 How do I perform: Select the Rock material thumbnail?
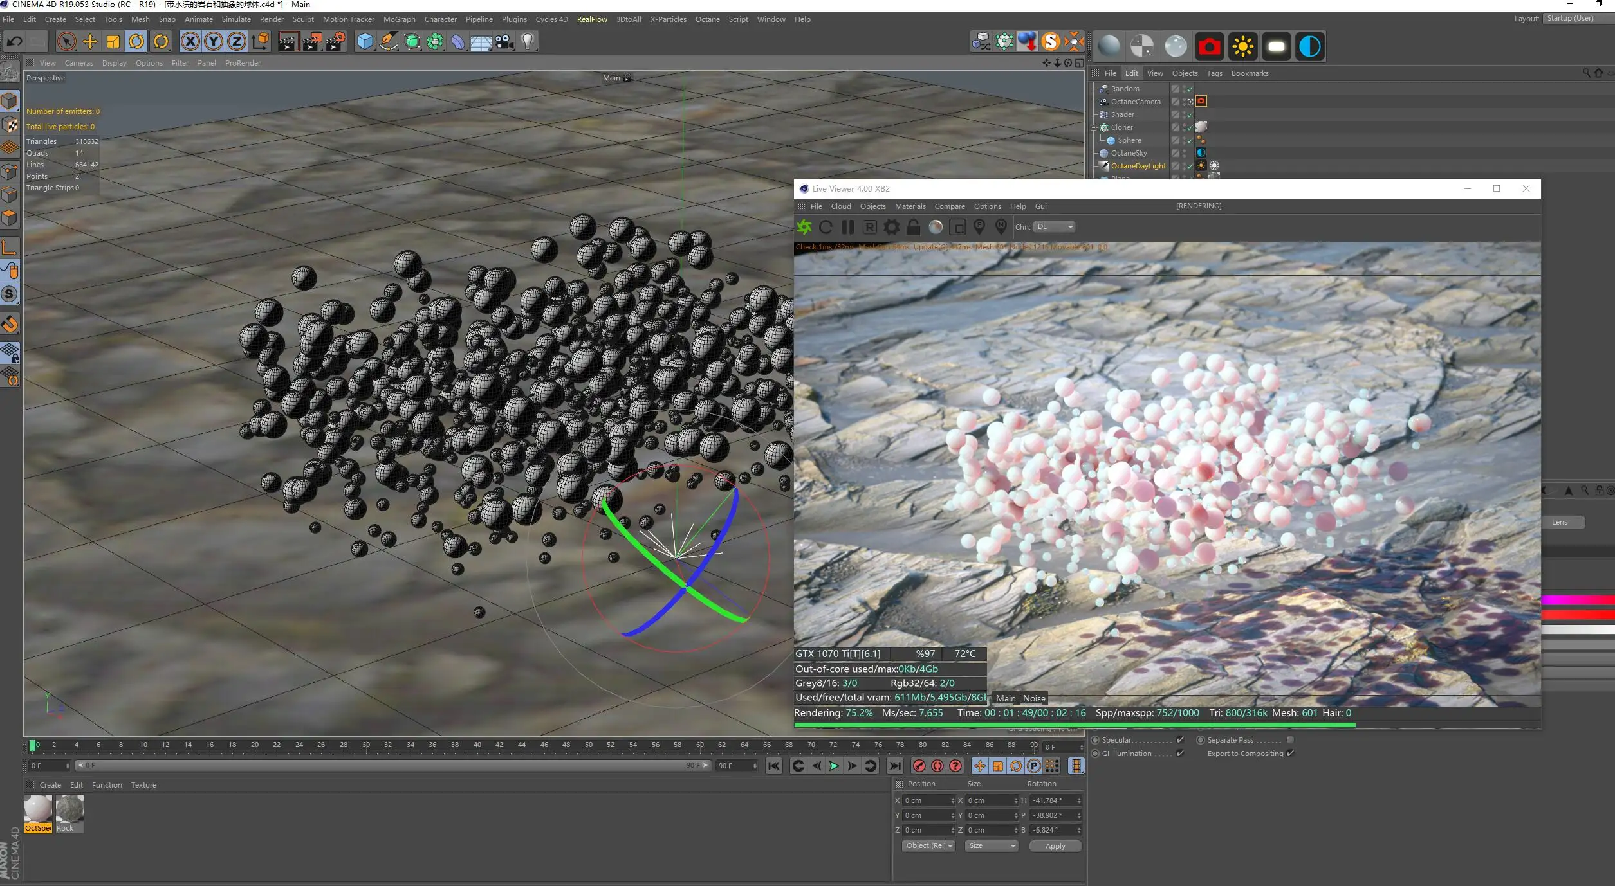click(x=69, y=813)
